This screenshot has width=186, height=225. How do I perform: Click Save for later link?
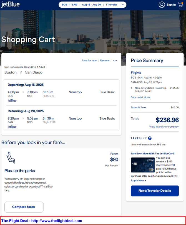89,60
